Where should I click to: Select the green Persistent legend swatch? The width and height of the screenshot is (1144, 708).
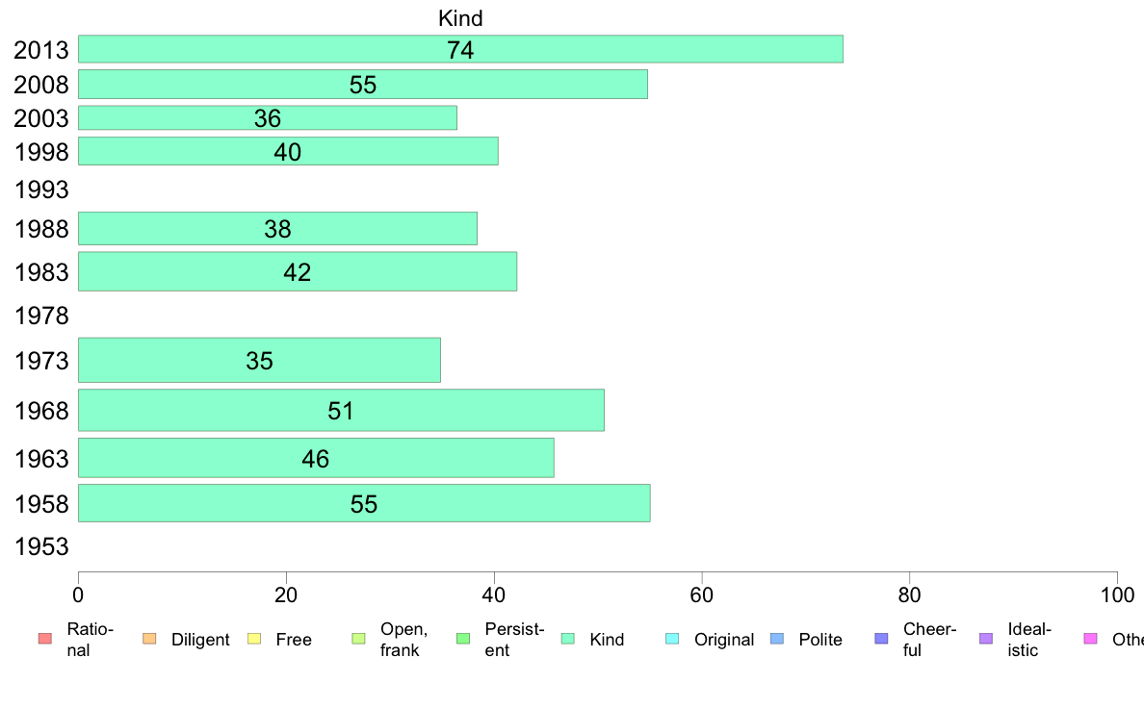463,639
